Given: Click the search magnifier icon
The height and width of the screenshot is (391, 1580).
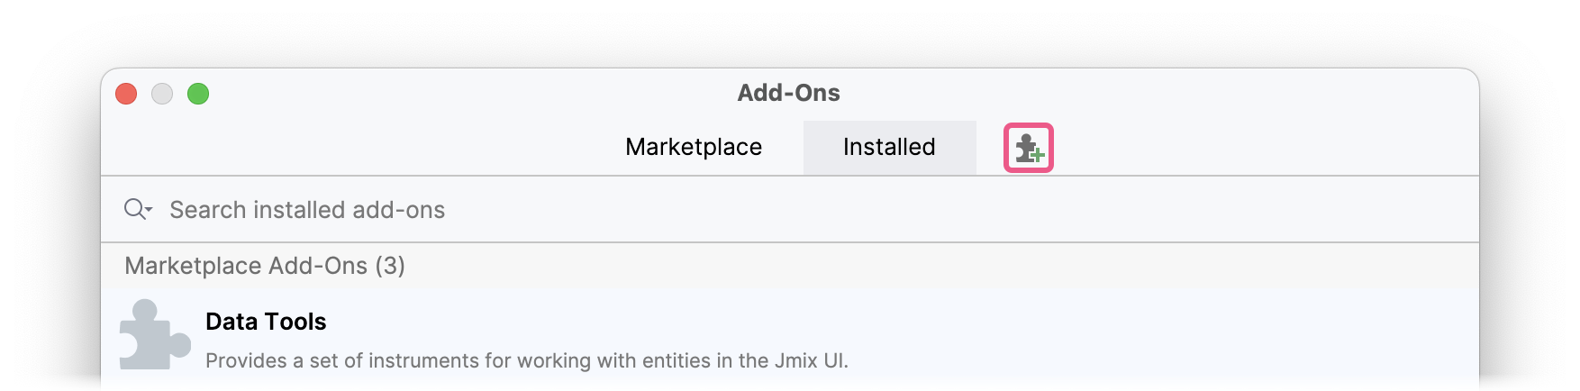Looking at the screenshot, I should click(134, 209).
